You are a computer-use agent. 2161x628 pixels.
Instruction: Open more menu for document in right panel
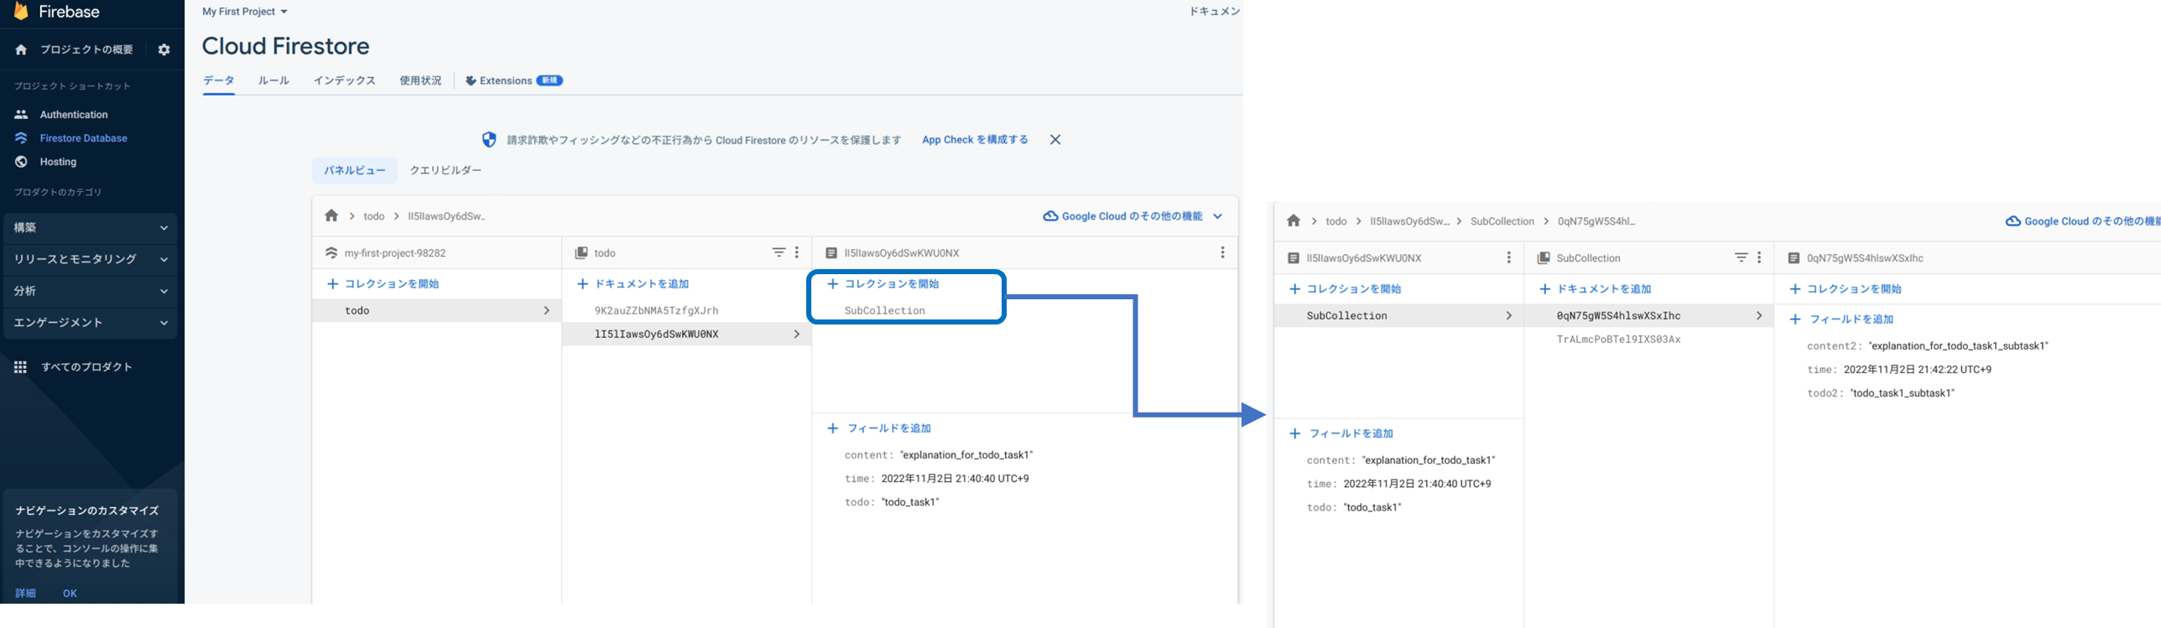[x=1509, y=257]
